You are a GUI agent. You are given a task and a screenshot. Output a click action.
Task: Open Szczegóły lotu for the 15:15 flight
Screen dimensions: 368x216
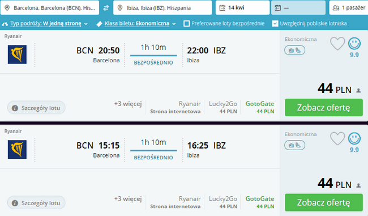(36, 202)
